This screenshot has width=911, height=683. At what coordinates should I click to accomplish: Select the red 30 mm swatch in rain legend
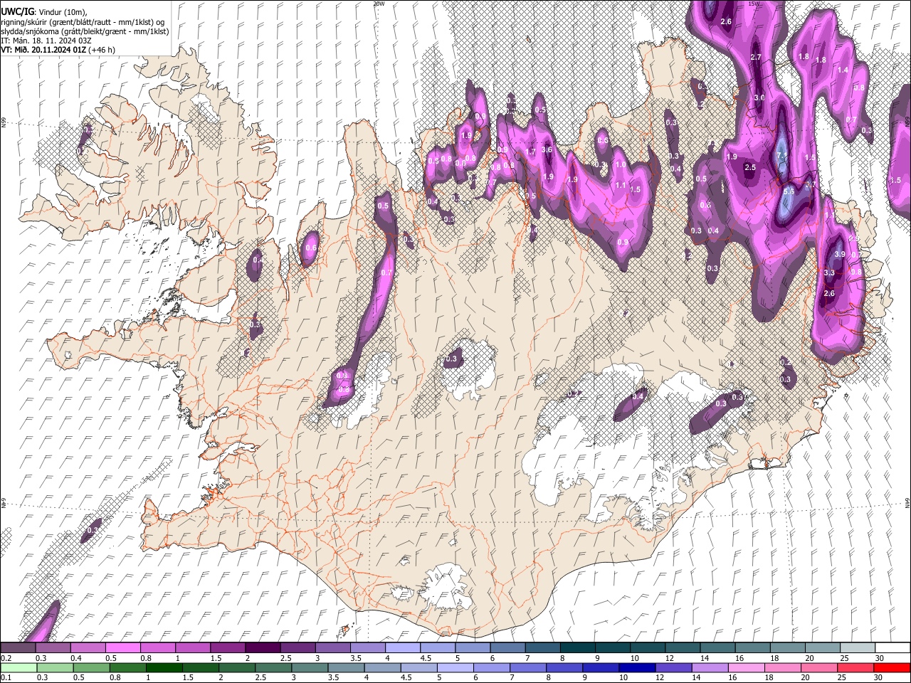click(x=892, y=668)
